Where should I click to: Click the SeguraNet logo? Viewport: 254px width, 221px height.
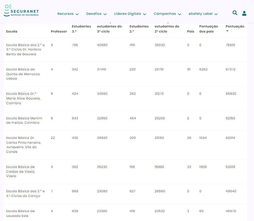coord(21,10)
